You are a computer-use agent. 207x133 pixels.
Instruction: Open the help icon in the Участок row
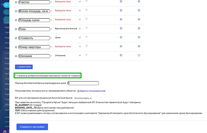pos(87,1)
